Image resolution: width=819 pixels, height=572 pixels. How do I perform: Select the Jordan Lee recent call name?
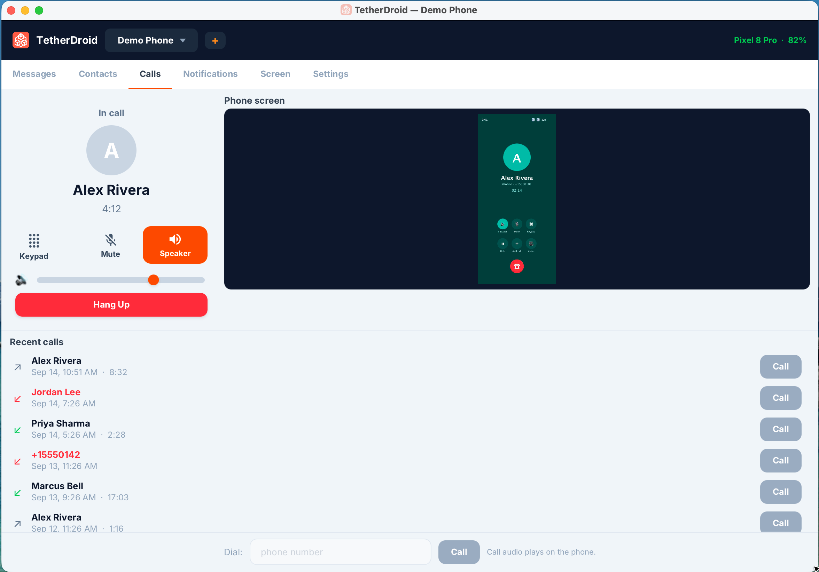[56, 392]
